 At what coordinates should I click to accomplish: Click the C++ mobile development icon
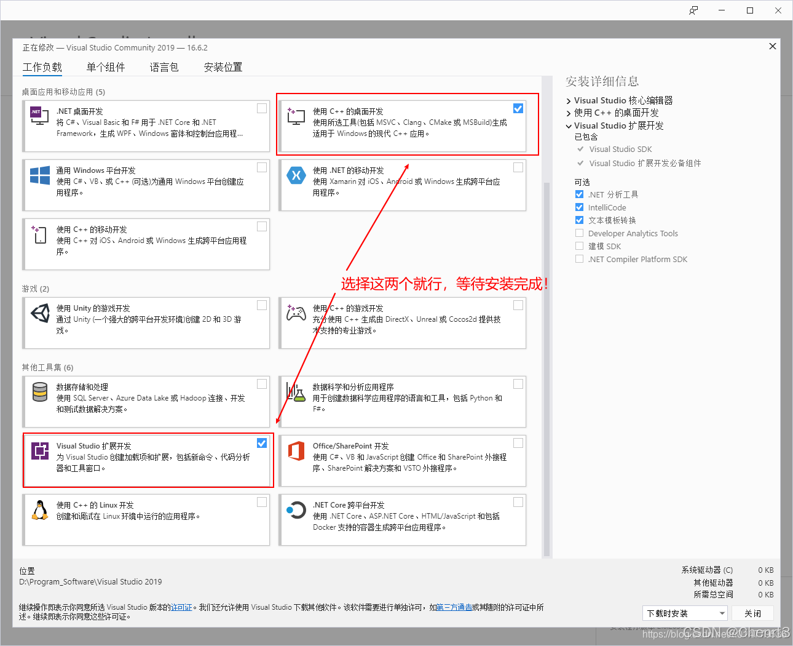click(x=39, y=235)
